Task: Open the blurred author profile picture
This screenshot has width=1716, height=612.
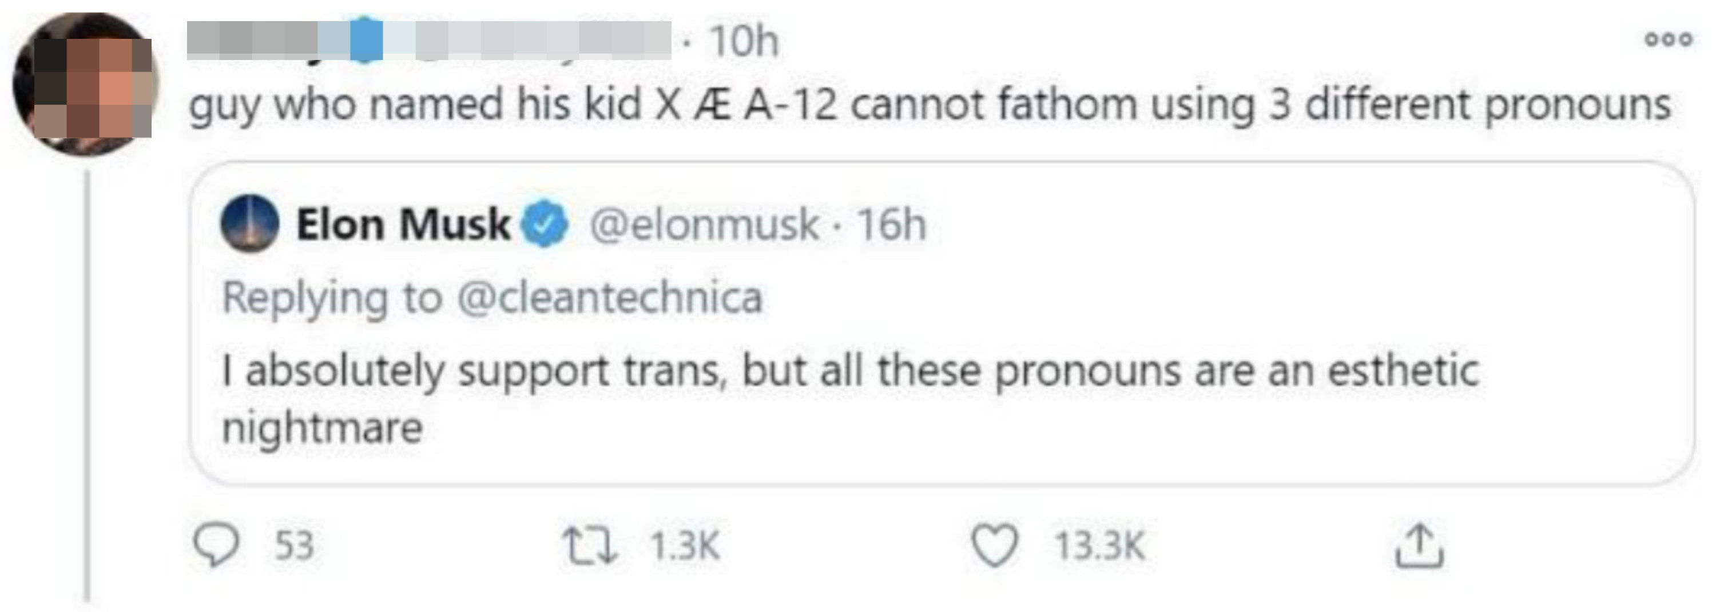Action: coord(85,85)
